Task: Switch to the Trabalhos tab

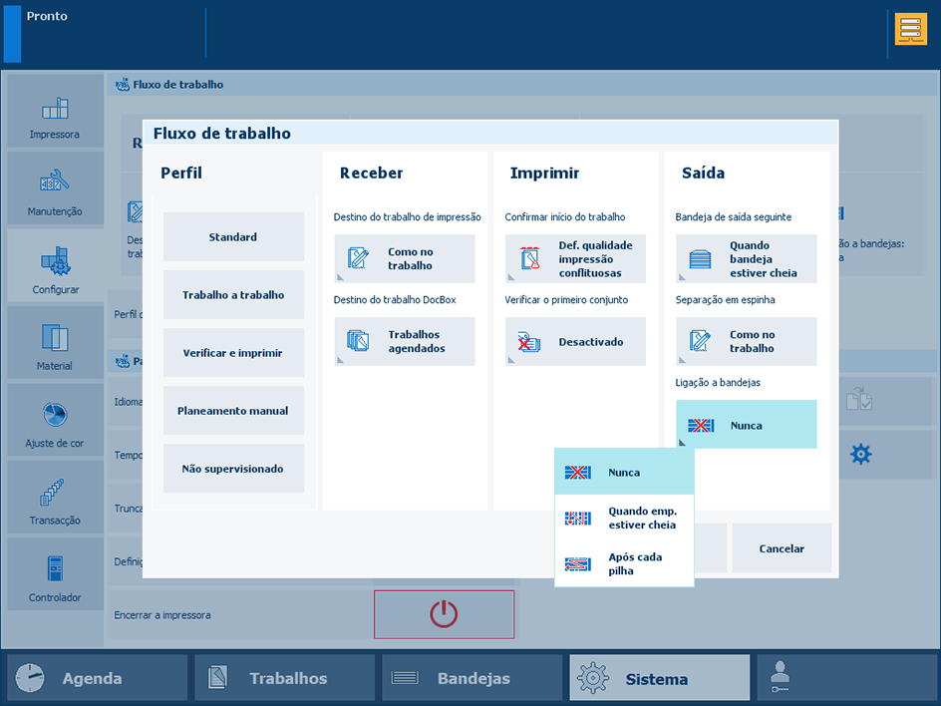Action: (x=285, y=678)
